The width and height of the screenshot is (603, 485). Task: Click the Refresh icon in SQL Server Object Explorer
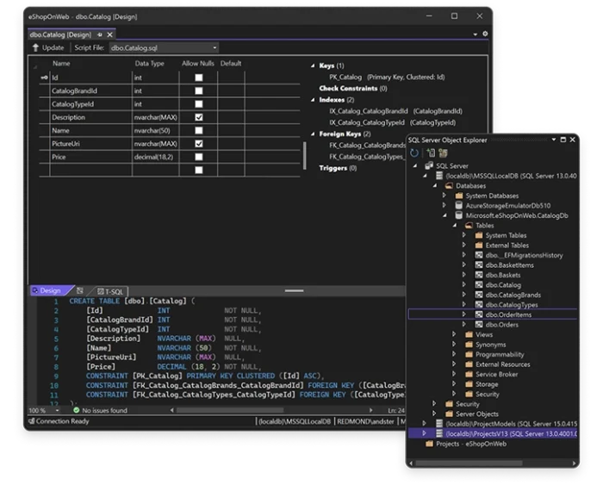click(x=415, y=152)
